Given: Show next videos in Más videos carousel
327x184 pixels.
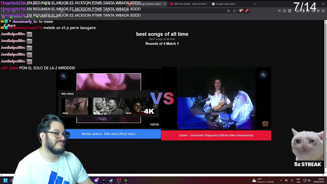Looking at the screenshot, I should [x=155, y=106].
